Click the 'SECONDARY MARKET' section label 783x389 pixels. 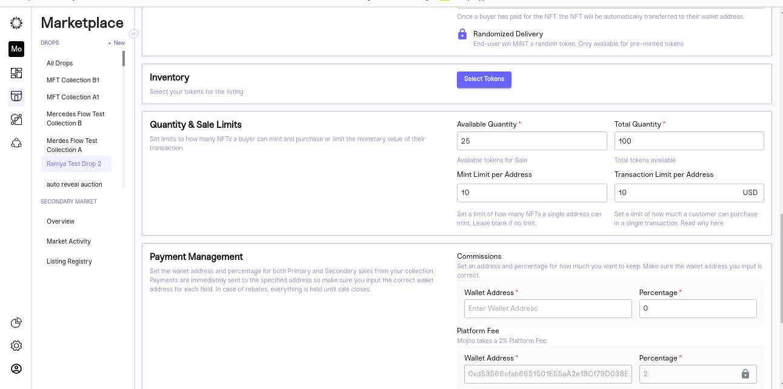click(69, 201)
